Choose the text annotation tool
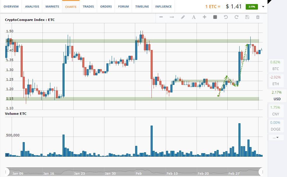 [x=194, y=17]
